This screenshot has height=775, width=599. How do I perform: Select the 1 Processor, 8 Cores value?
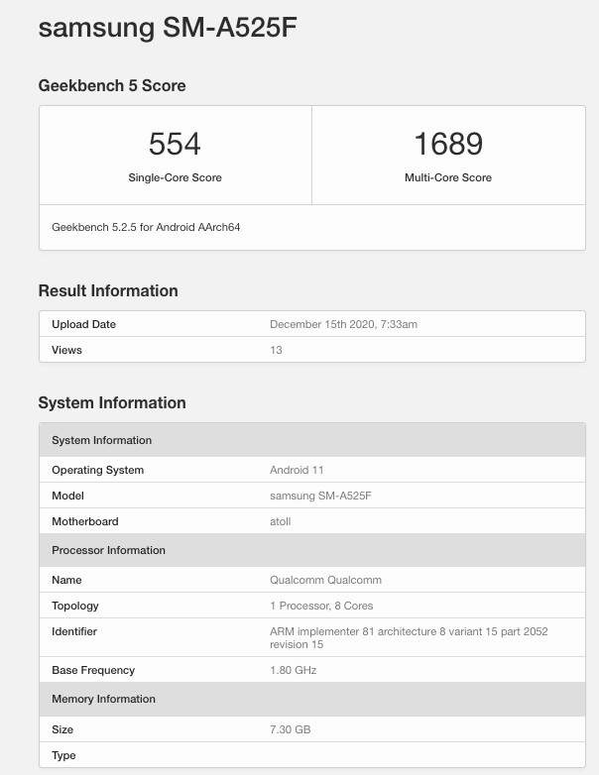[321, 606]
